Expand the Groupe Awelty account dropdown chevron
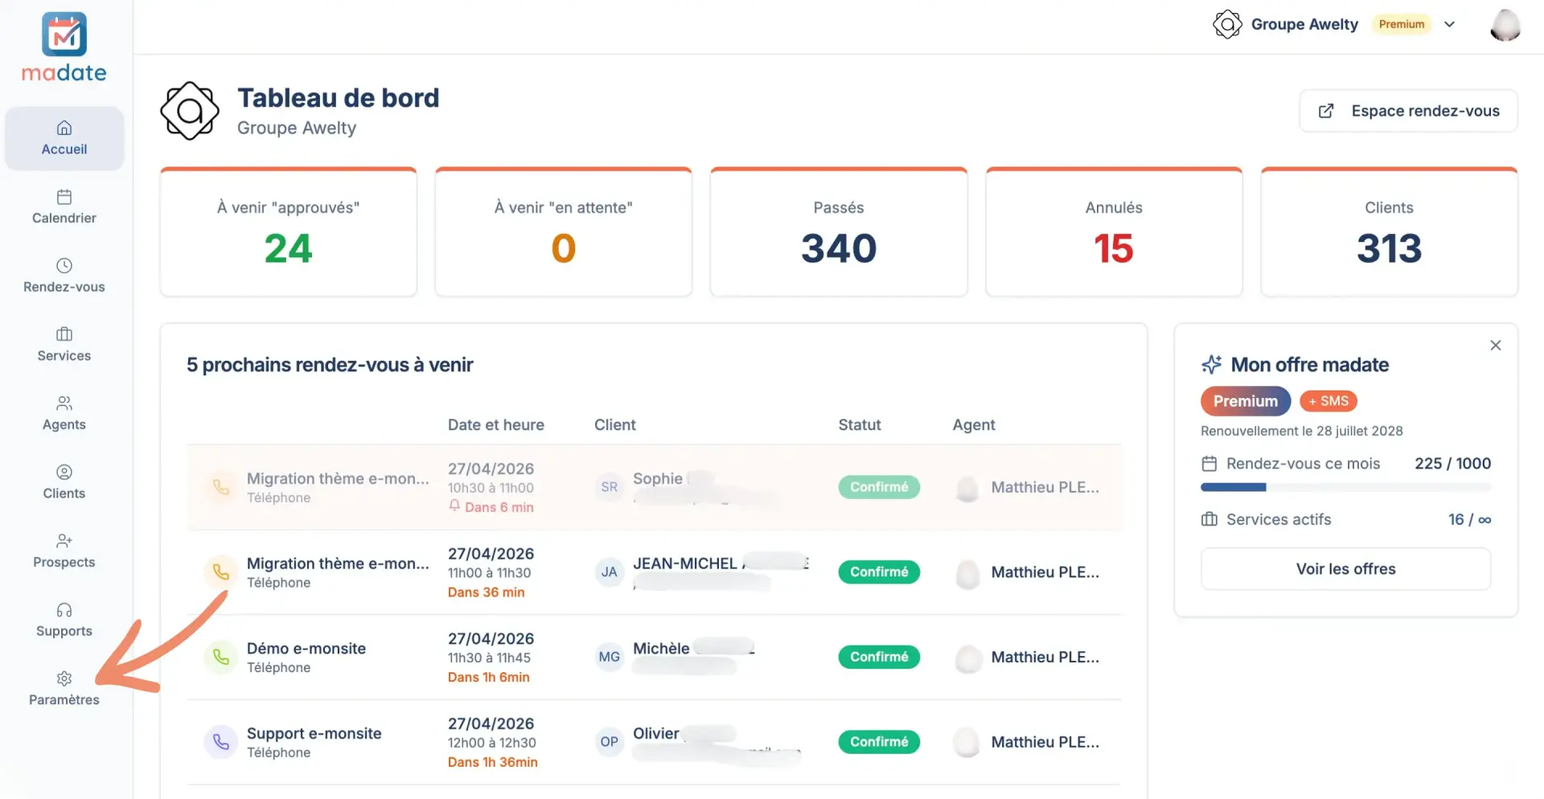Screen dimensions: 1544x799 (1450, 24)
